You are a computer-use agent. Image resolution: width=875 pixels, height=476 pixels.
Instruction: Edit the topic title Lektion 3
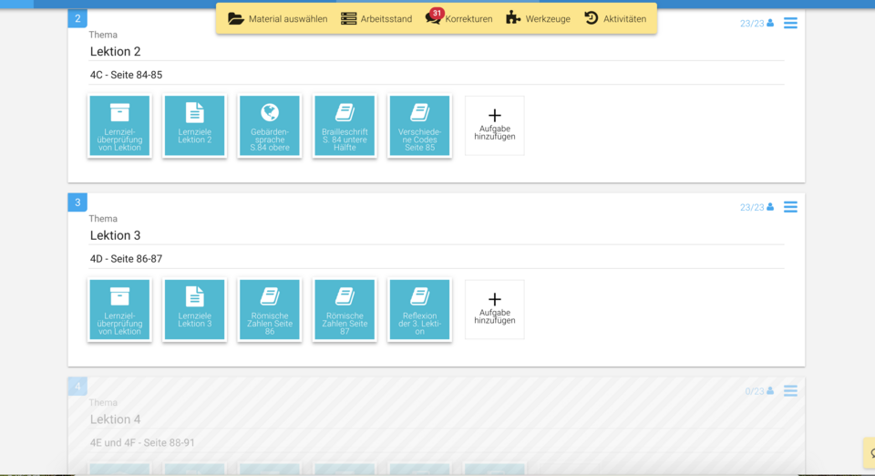click(x=437, y=235)
